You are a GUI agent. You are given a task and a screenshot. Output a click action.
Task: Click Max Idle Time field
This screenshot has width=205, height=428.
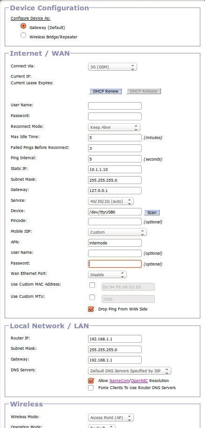[115, 138]
